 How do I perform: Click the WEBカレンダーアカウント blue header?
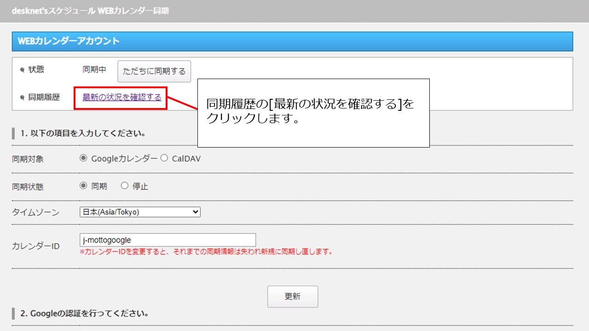point(292,41)
